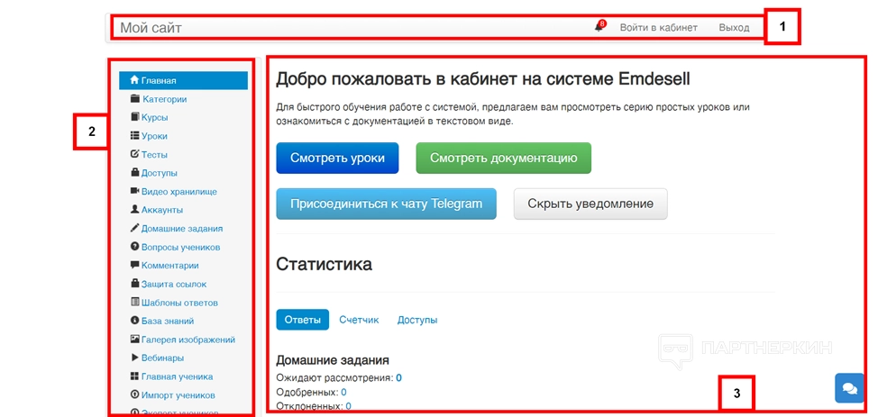Viewport: 878px width, 417px height.
Task: Click the upload icon beside Импорт учеников
Action: [134, 394]
